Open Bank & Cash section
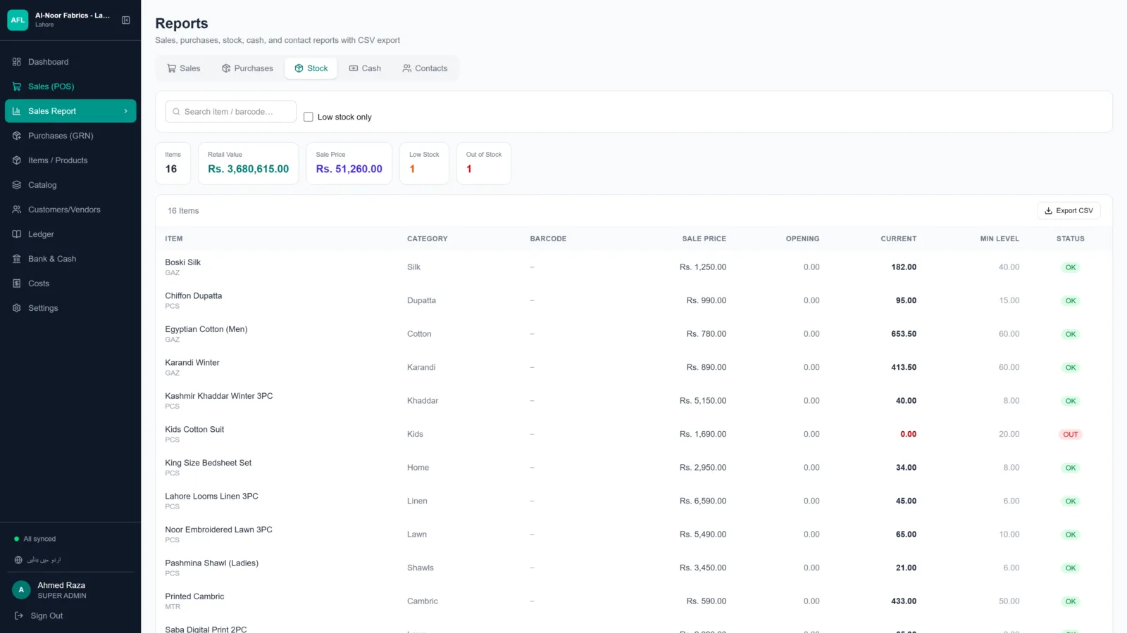 click(70, 259)
